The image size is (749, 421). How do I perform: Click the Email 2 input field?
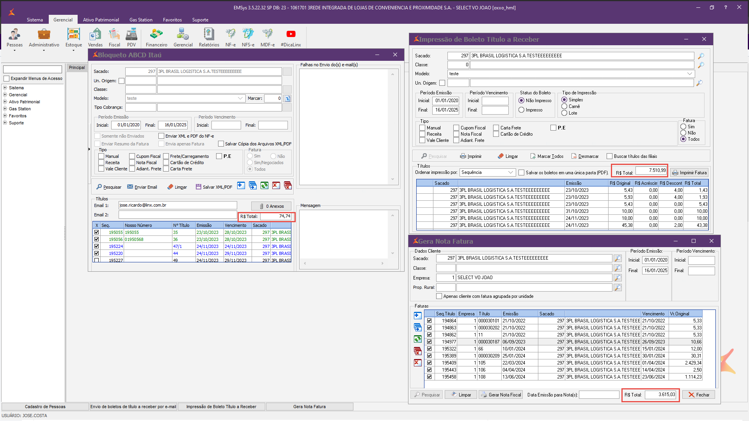(x=177, y=215)
